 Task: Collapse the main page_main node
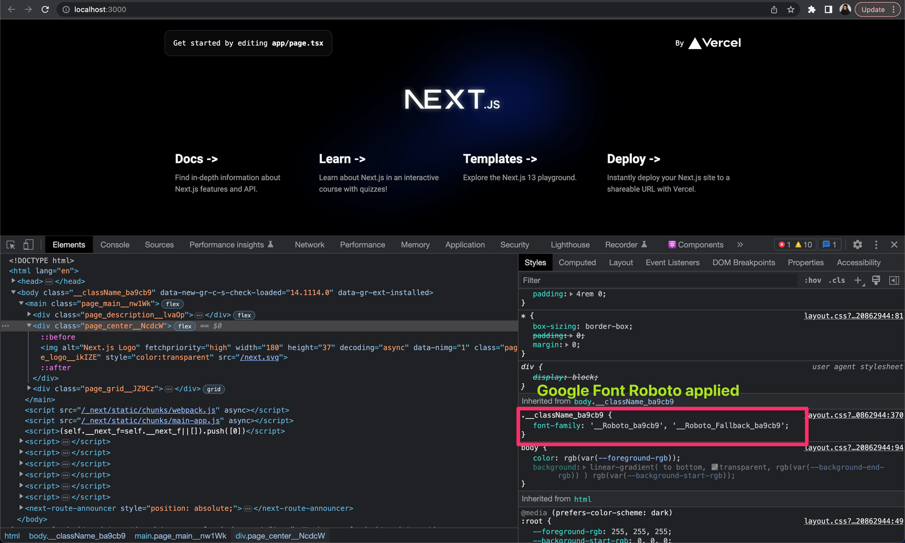click(21, 304)
